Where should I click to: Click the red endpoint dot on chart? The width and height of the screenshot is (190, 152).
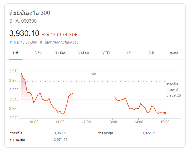(x=164, y=113)
